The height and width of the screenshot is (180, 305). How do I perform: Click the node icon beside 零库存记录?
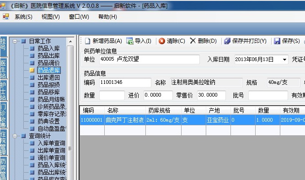(32, 114)
